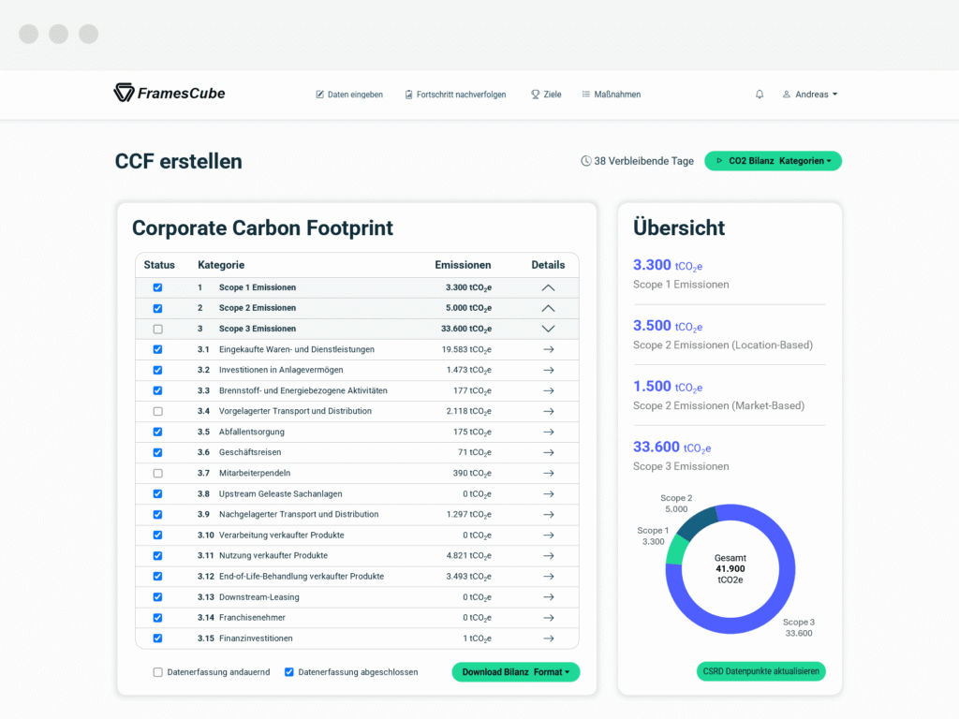Uncheck the 3.11 Nutzung verkaufter Produkte checkbox

(x=157, y=556)
